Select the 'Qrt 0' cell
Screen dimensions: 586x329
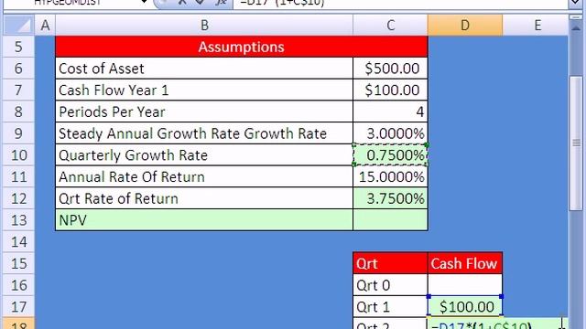(390, 284)
